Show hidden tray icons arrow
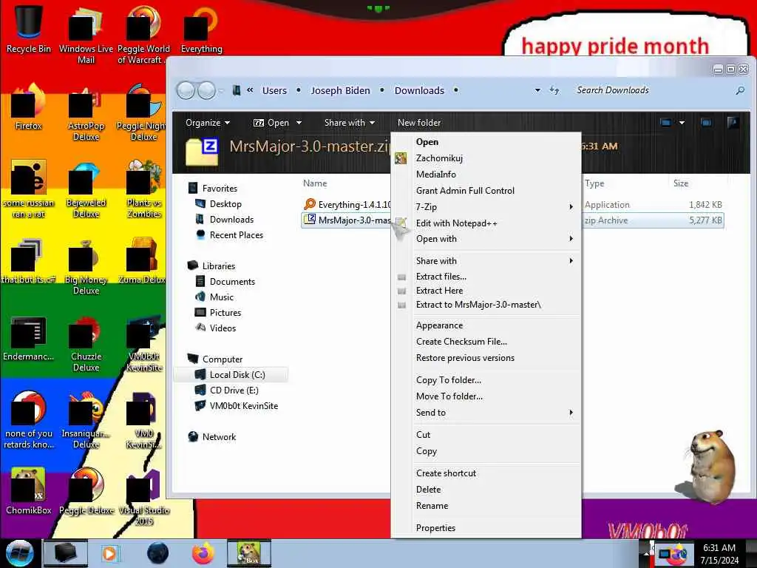The width and height of the screenshot is (757, 568). [x=646, y=553]
